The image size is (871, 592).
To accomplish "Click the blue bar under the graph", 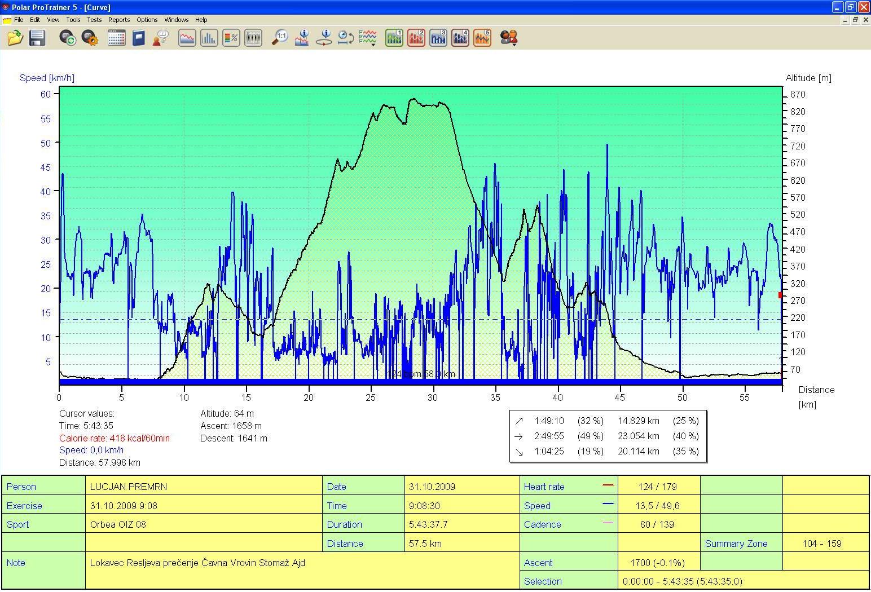I will pyautogui.click(x=421, y=382).
